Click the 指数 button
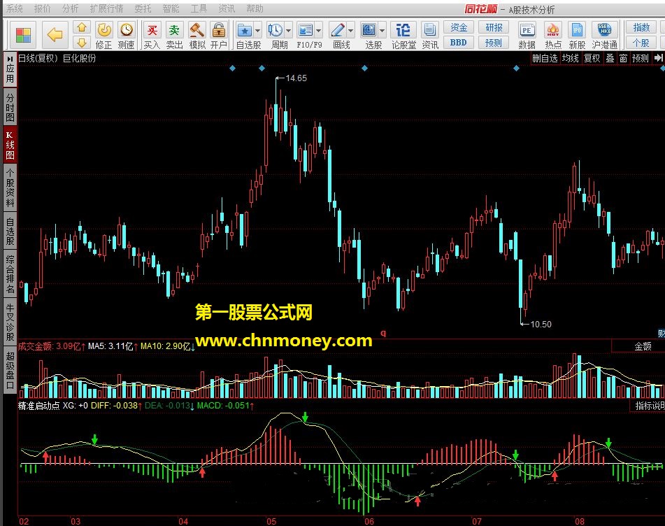 (641, 27)
